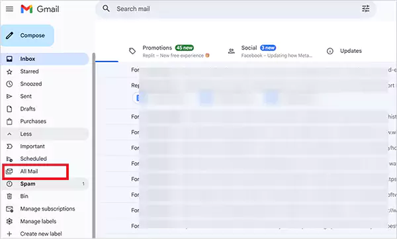
Task: Click the Snoozed clock icon
Action: pos(9,84)
